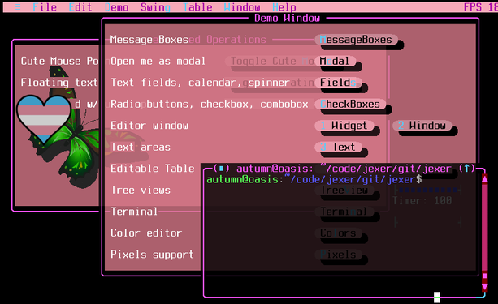Viewport: 498px width, 304px height.
Task: Click the terminal scrollbar thumb
Action: 485,276
